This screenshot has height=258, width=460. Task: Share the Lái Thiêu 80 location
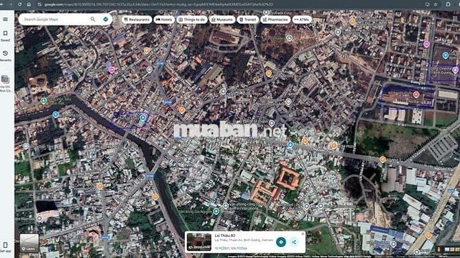[x=294, y=242]
